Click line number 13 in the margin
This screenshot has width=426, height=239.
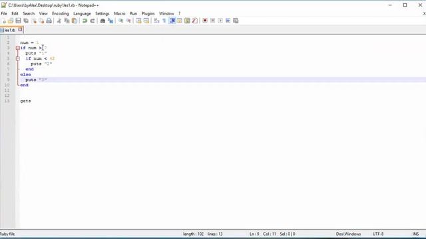(7, 101)
